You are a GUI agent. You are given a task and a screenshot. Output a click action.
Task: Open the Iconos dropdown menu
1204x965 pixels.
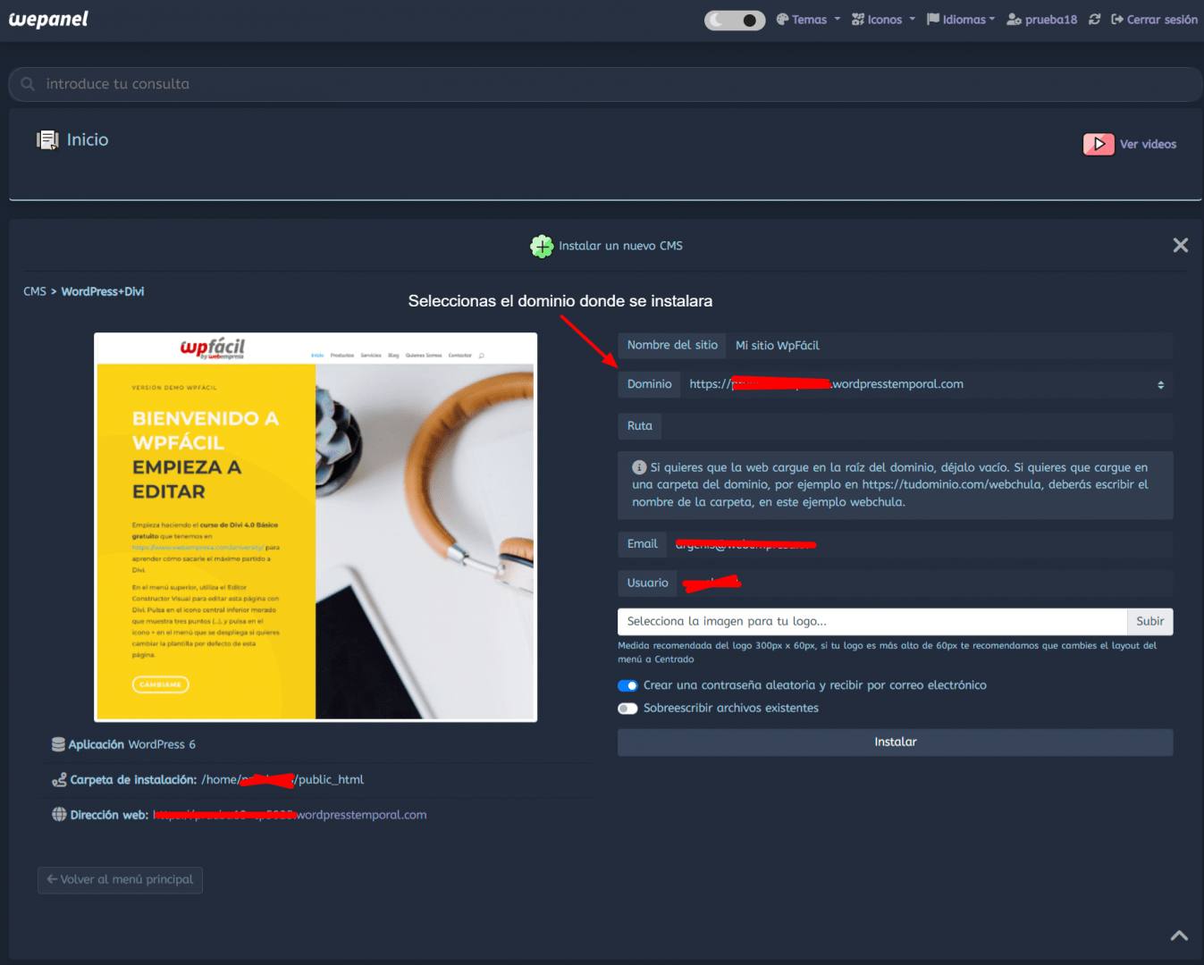[x=883, y=20]
